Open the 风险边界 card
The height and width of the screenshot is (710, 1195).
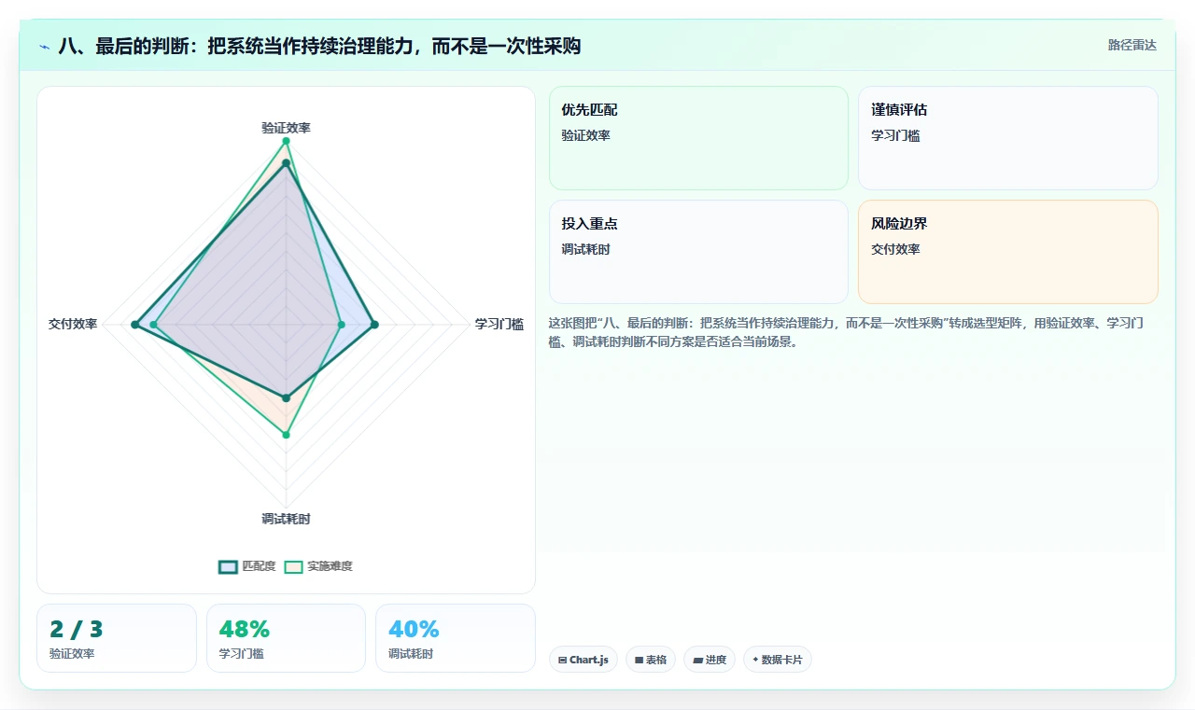pos(1008,252)
